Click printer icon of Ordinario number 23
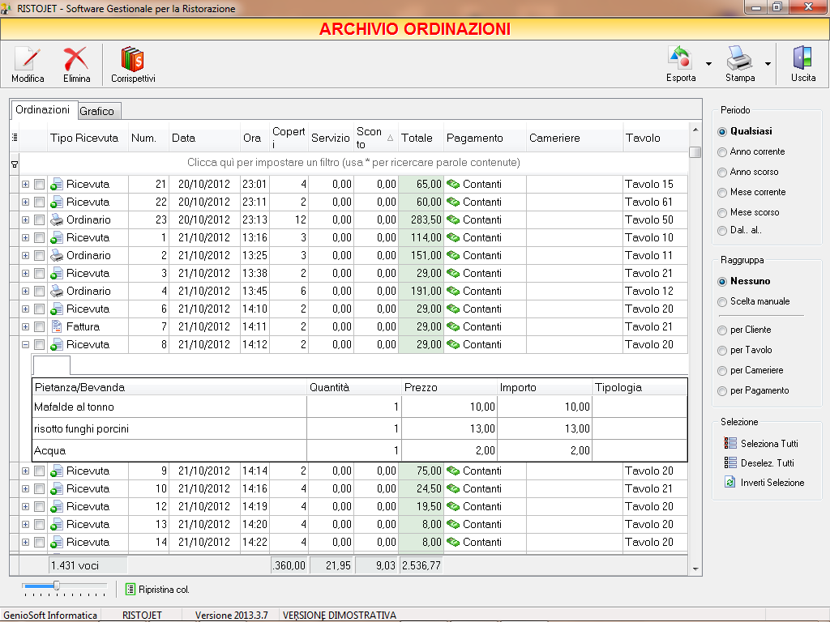The height and width of the screenshot is (622, 830). pyautogui.click(x=57, y=219)
